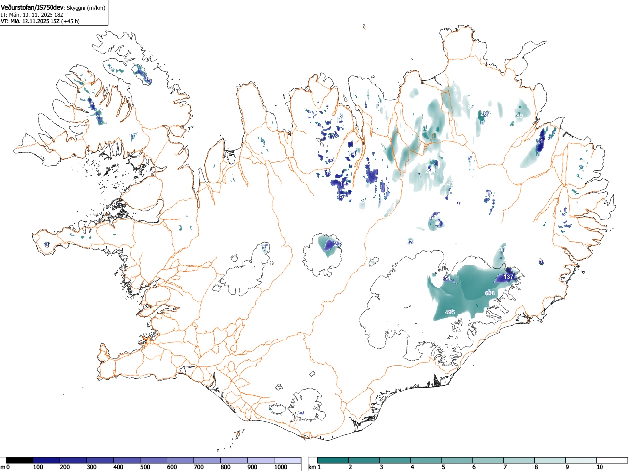Click the 9 tick label on km legend
The height and width of the screenshot is (471, 628).
567,467
